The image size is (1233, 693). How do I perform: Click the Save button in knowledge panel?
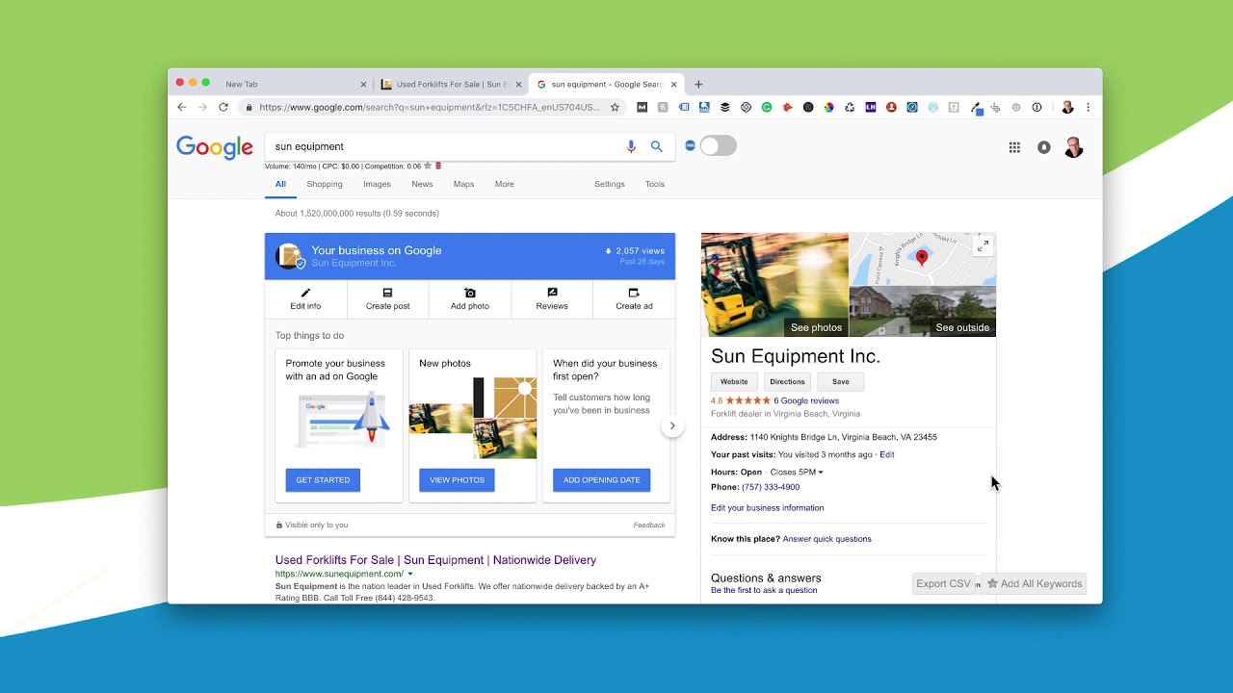tap(841, 382)
